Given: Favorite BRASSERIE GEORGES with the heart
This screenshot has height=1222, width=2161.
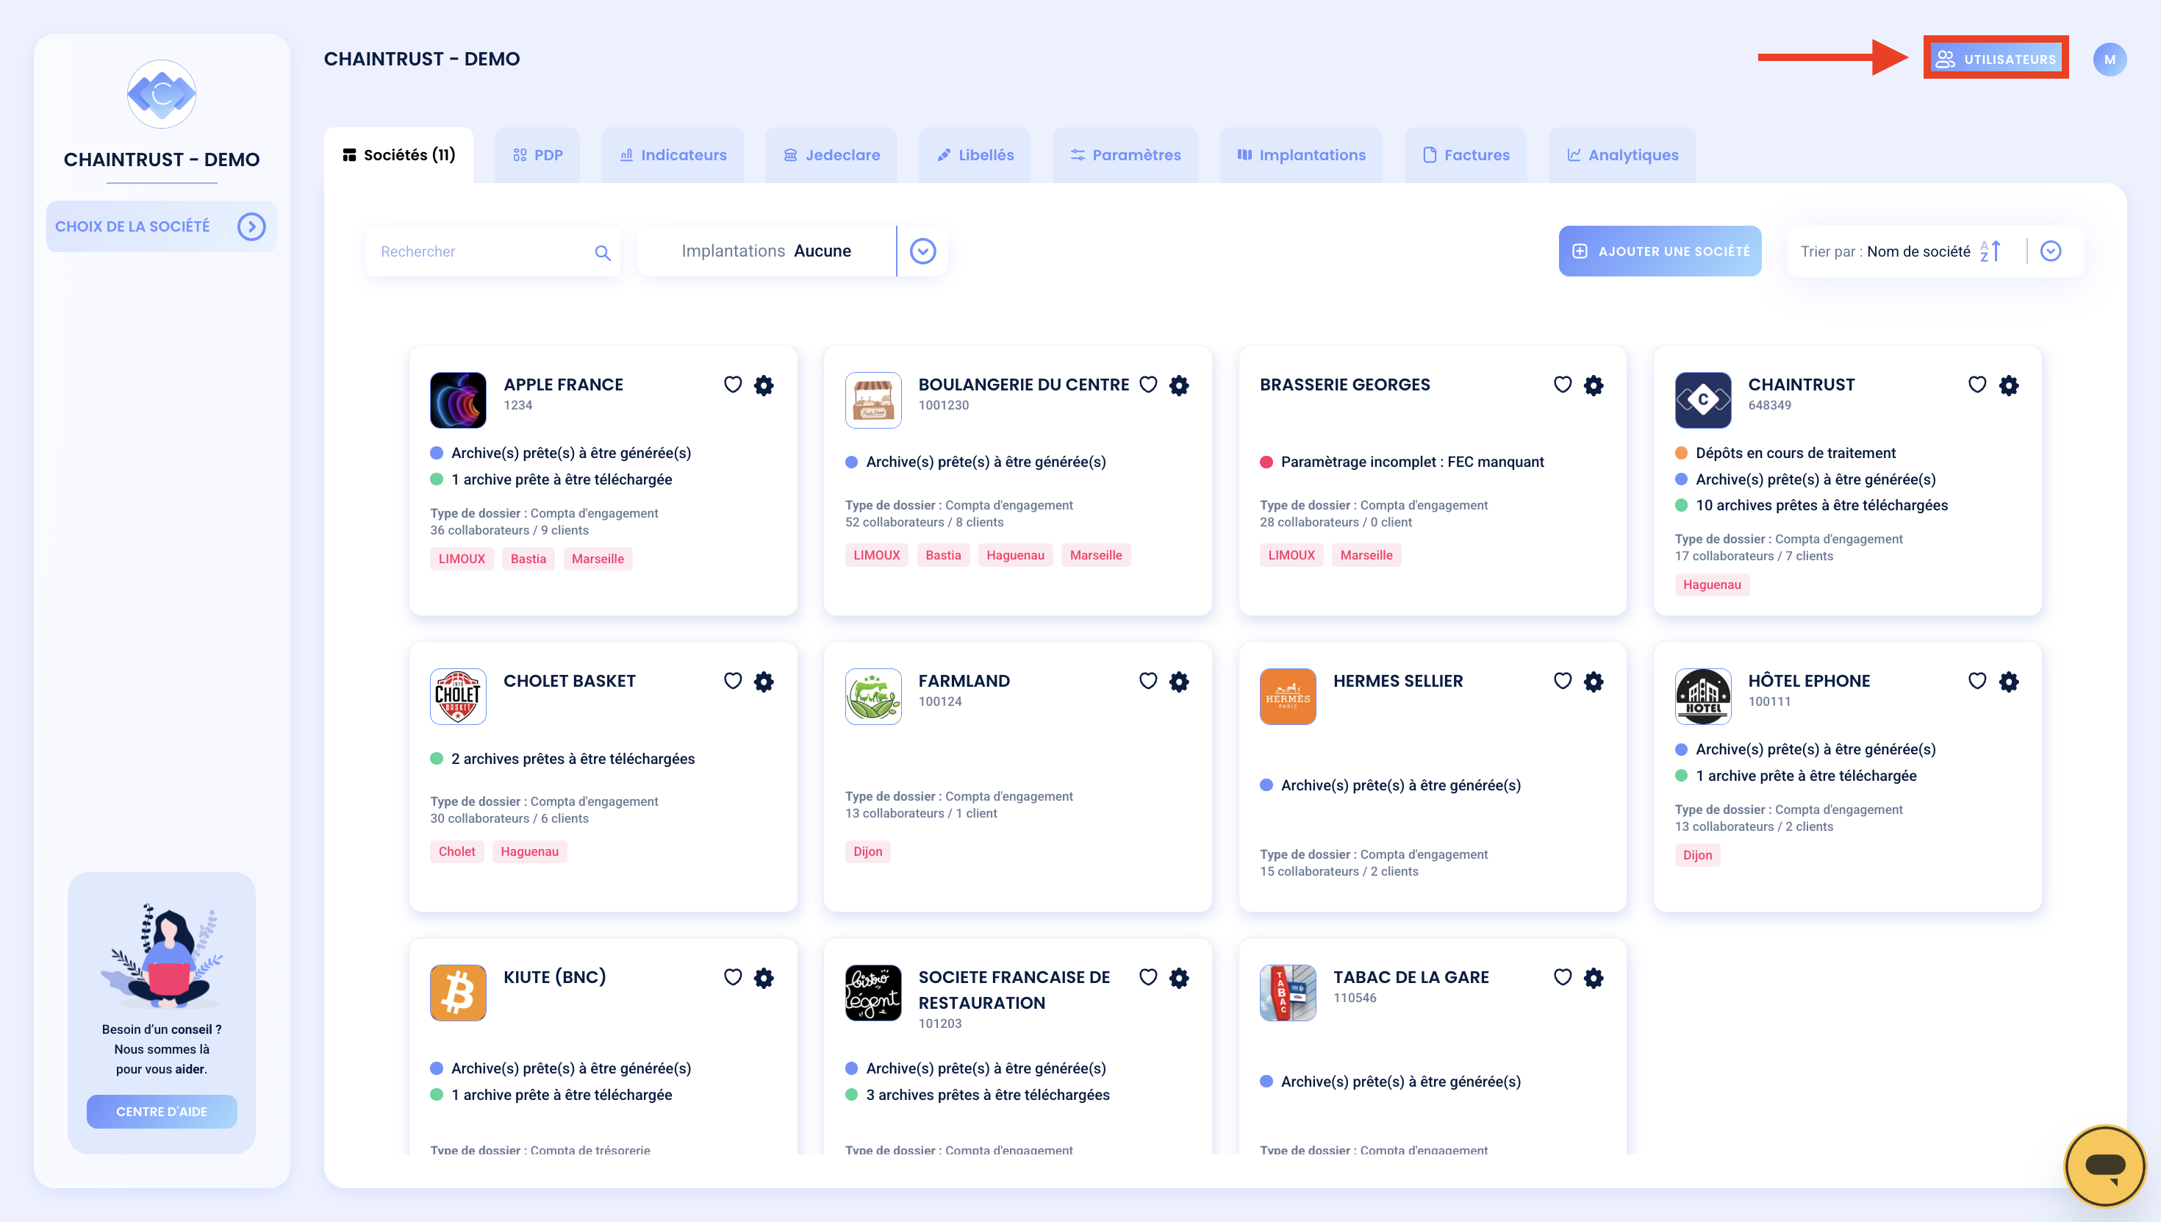Looking at the screenshot, I should 1562,385.
